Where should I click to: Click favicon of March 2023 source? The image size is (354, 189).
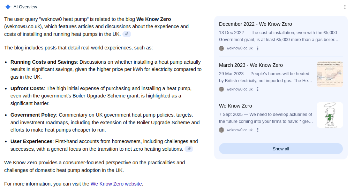tap(221, 89)
